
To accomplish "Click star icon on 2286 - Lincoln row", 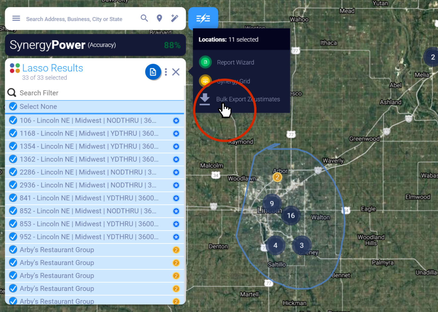I will (176, 172).
